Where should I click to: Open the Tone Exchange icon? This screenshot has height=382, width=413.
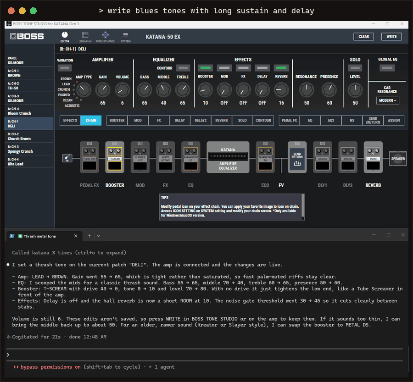(105, 37)
